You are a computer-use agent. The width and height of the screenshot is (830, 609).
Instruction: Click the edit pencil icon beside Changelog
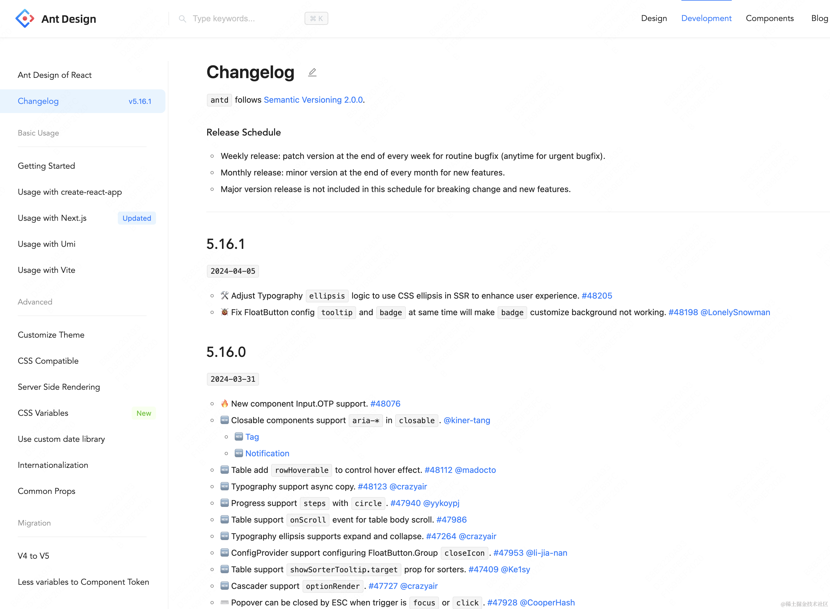point(312,72)
